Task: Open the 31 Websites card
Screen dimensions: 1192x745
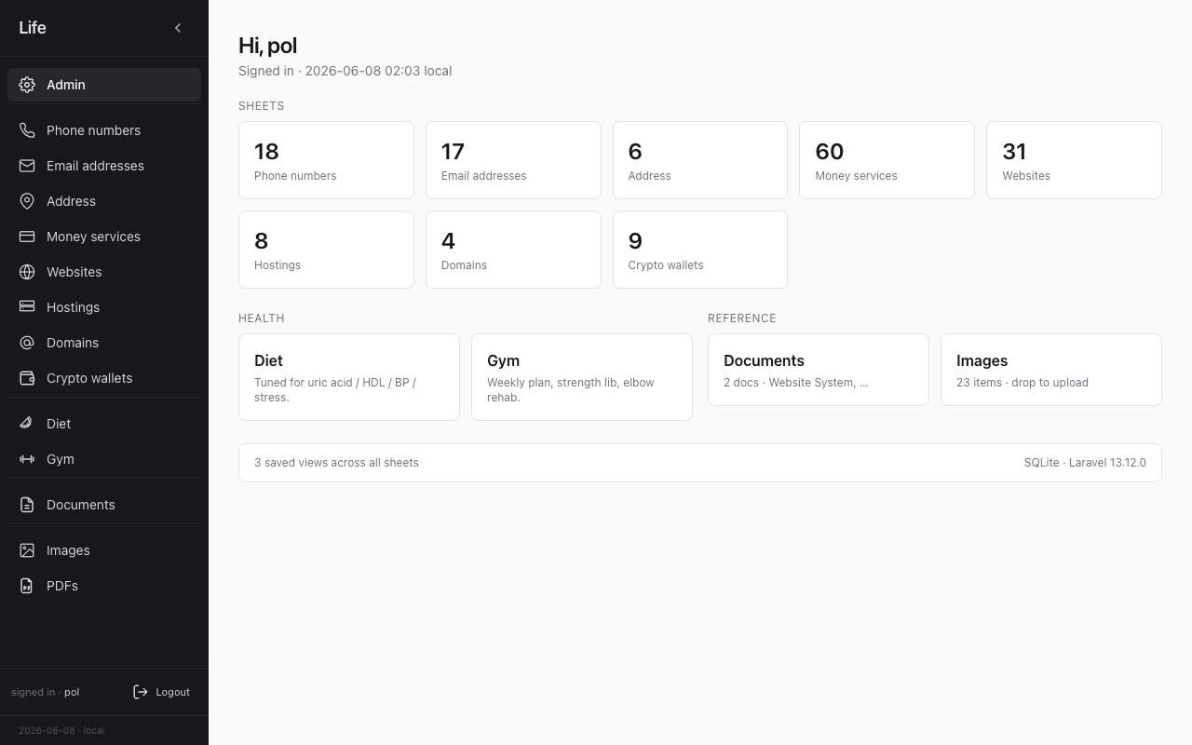Action: point(1074,160)
